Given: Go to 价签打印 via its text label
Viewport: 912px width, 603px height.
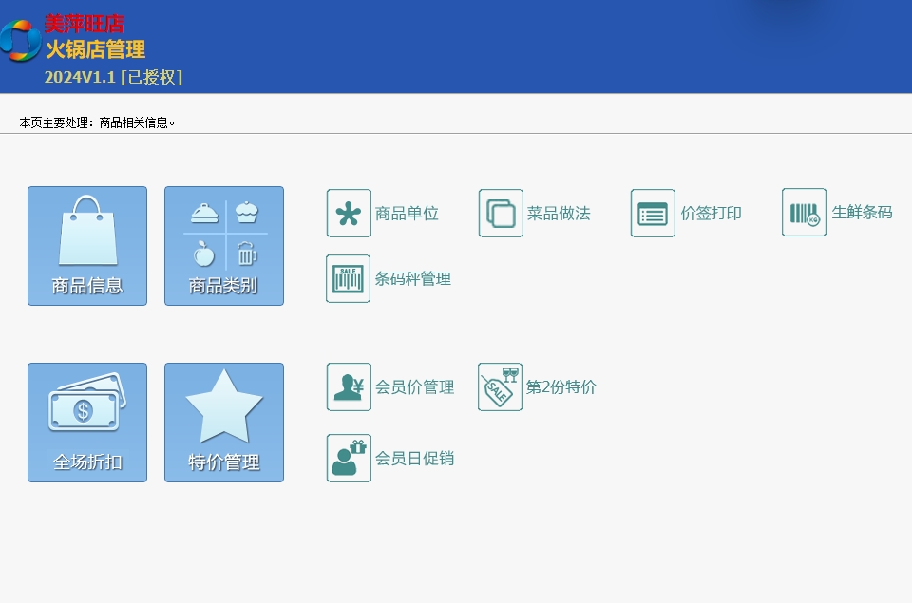Looking at the screenshot, I should click(x=711, y=214).
